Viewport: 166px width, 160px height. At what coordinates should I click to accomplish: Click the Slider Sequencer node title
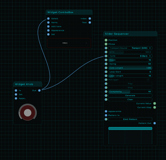[x=117, y=34]
